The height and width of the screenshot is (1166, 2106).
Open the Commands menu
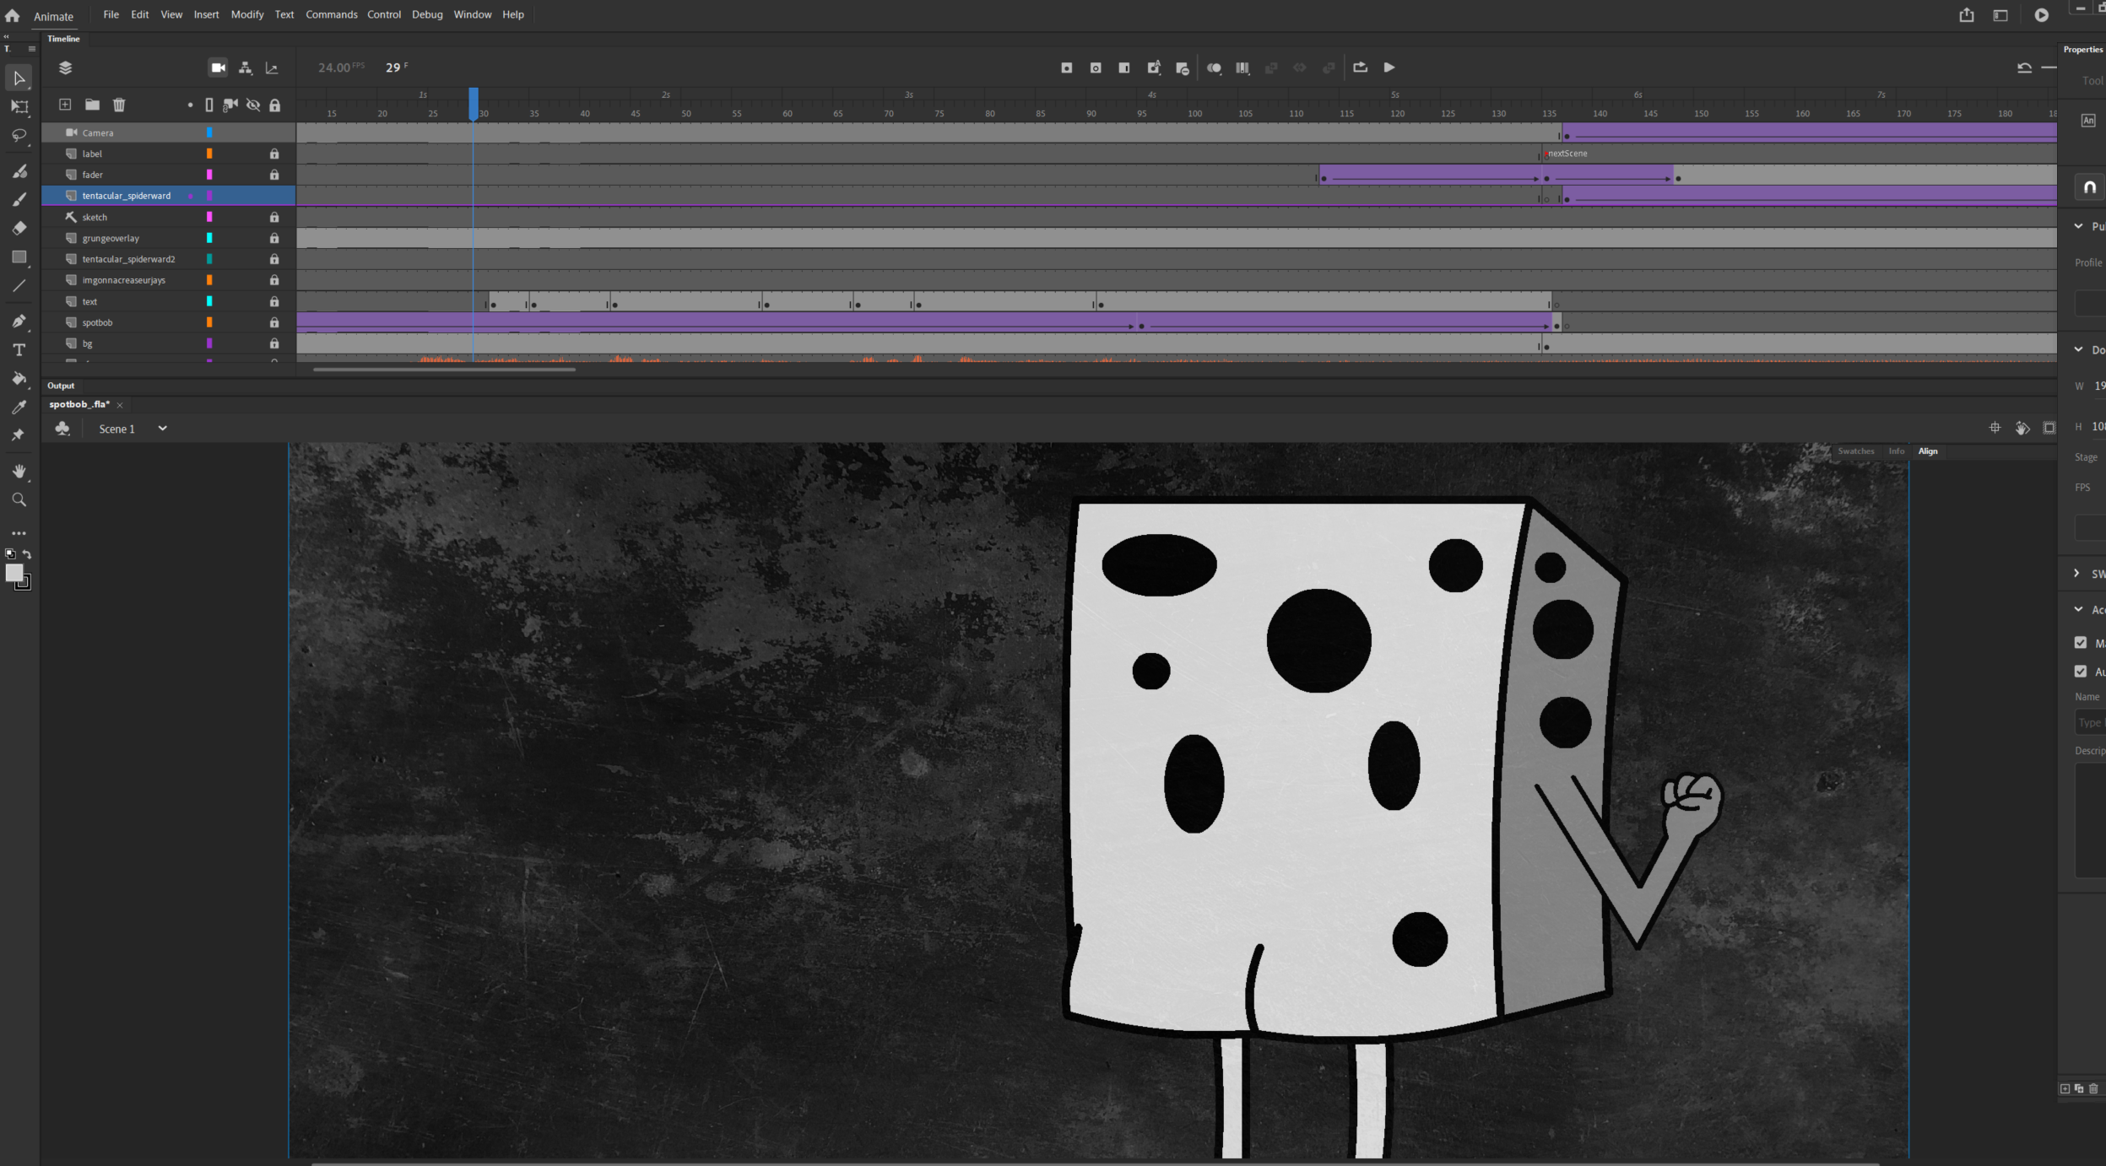point(331,14)
